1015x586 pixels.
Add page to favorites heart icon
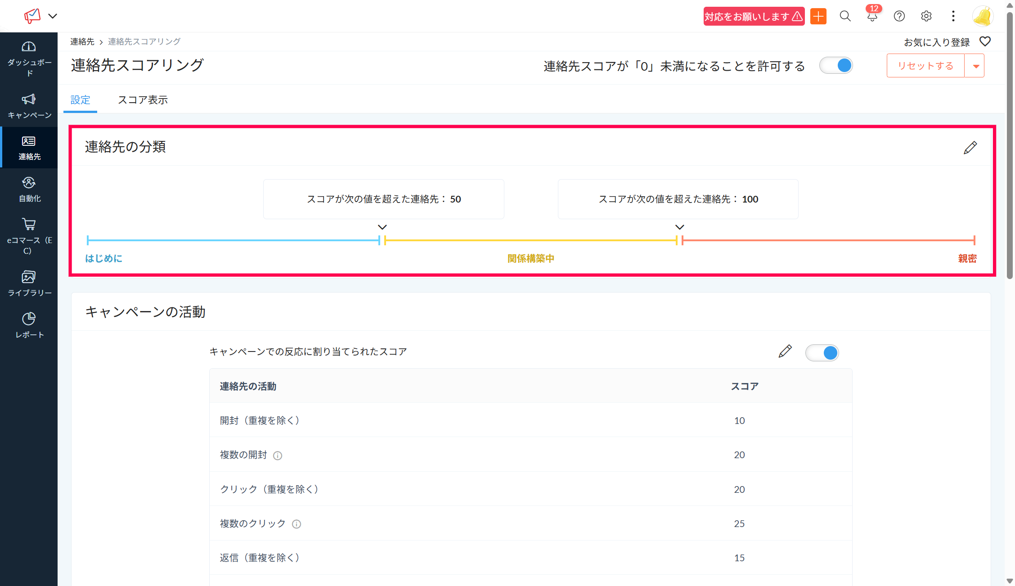point(985,42)
